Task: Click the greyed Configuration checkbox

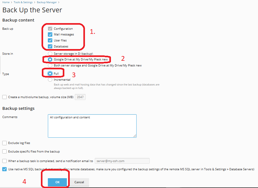Action: [50, 29]
